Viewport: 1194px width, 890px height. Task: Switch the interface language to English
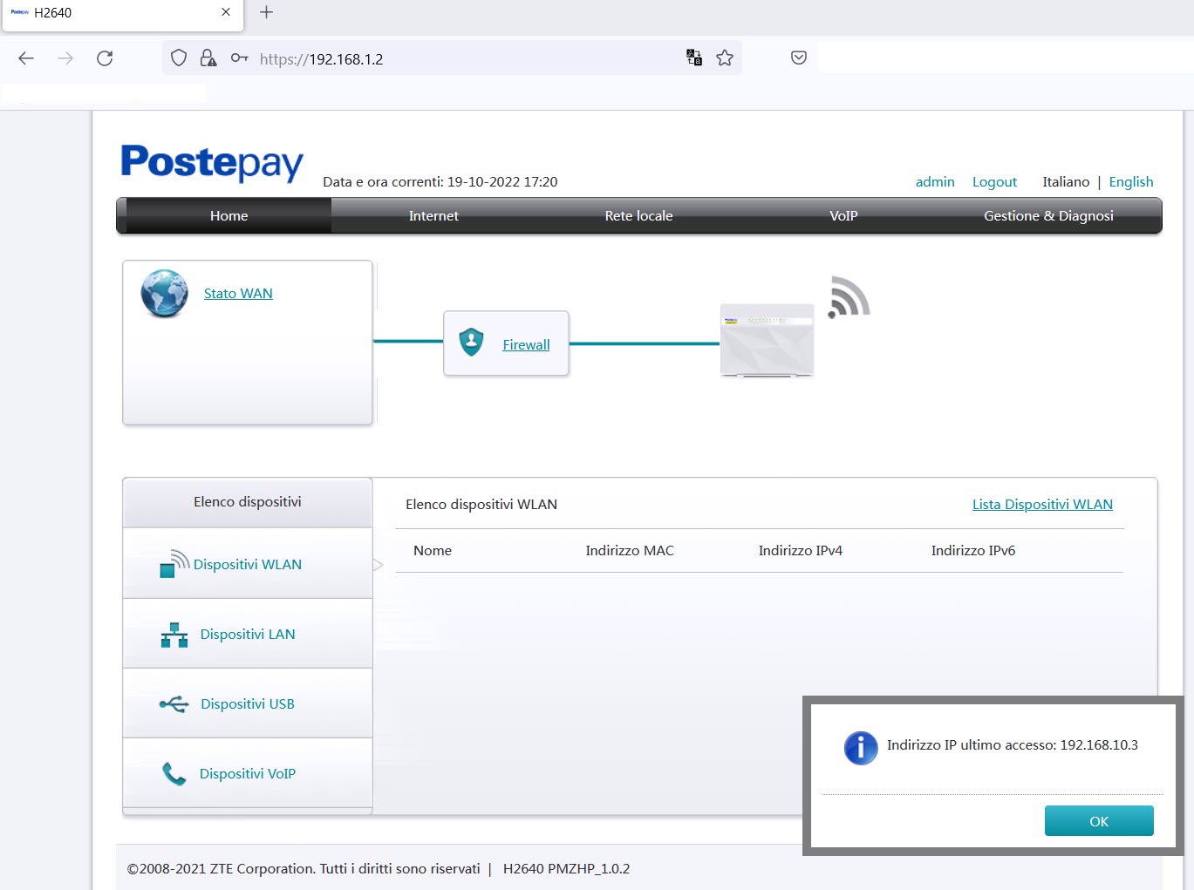pos(1131,181)
